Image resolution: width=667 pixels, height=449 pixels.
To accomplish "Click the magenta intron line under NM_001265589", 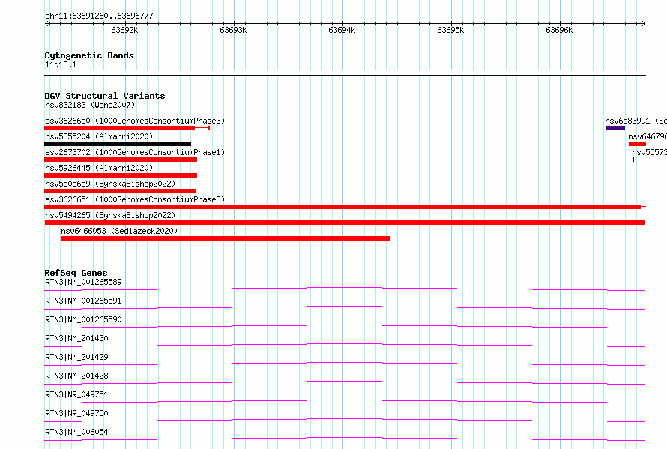I will pos(345,288).
